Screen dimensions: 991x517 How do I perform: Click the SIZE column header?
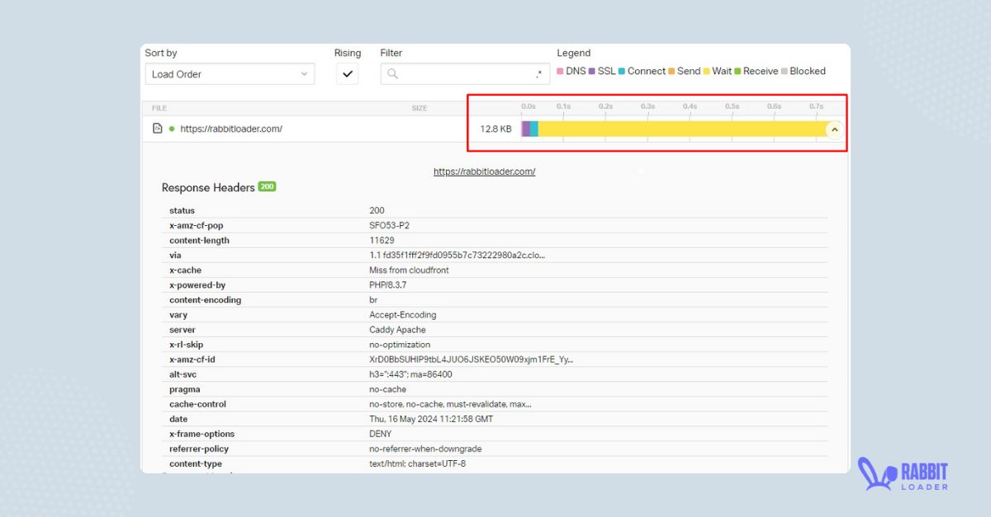[420, 107]
